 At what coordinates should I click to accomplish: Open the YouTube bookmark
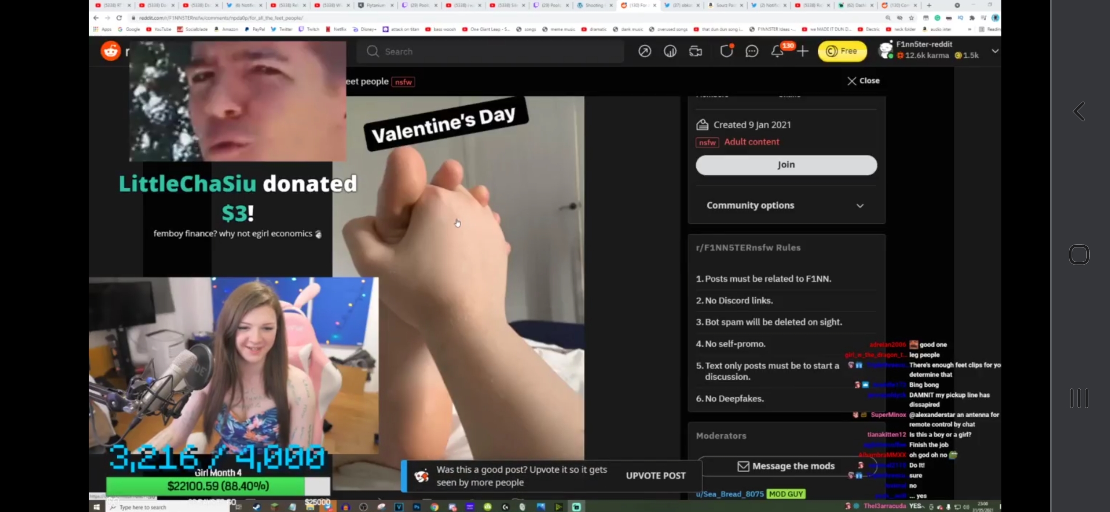(x=159, y=29)
